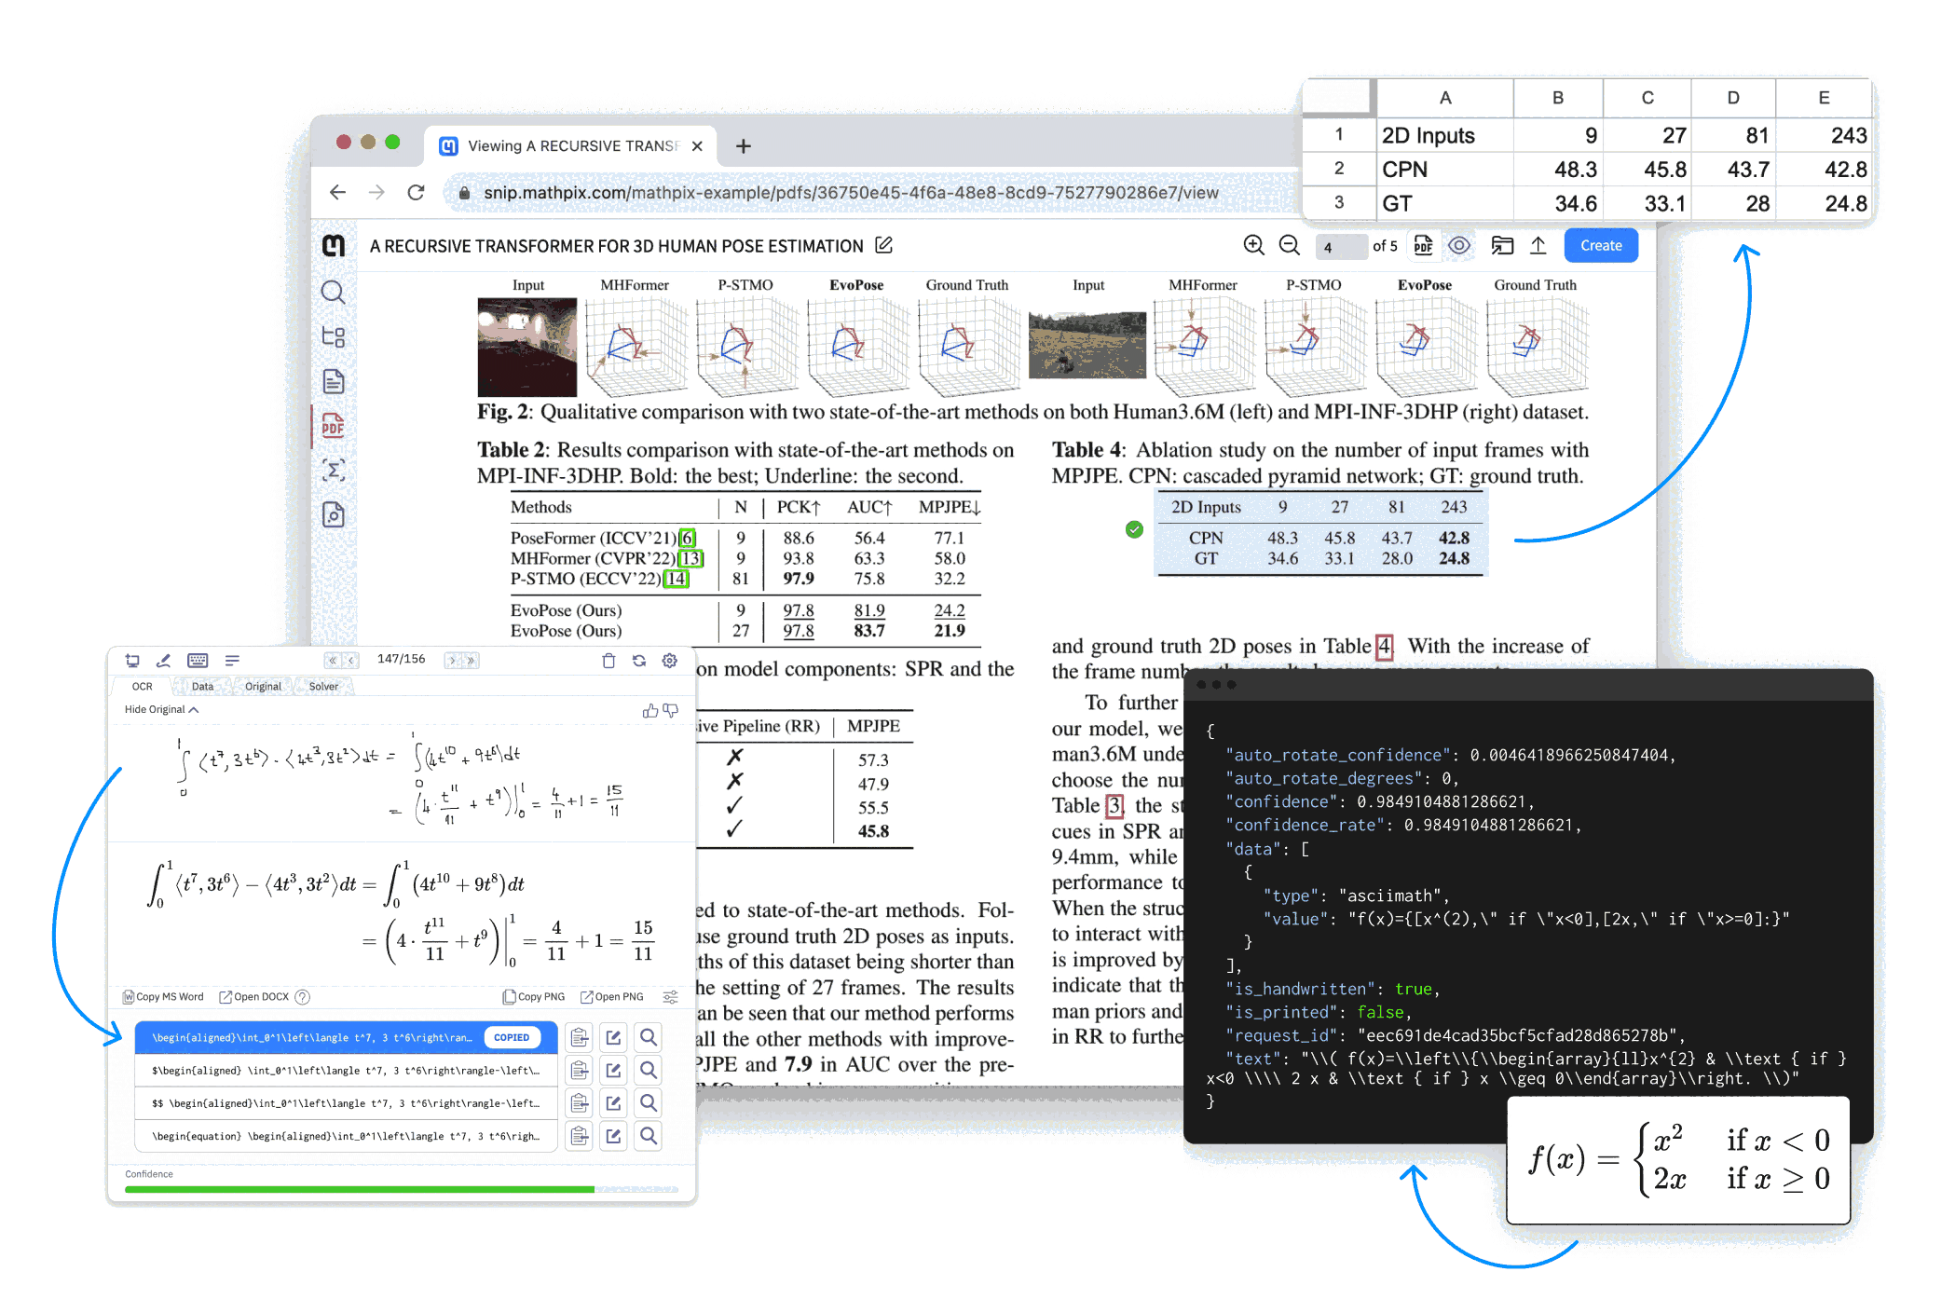Viewport: 1955px width, 1299px height.
Task: Click the page number field showing 4
Action: coord(1340,245)
